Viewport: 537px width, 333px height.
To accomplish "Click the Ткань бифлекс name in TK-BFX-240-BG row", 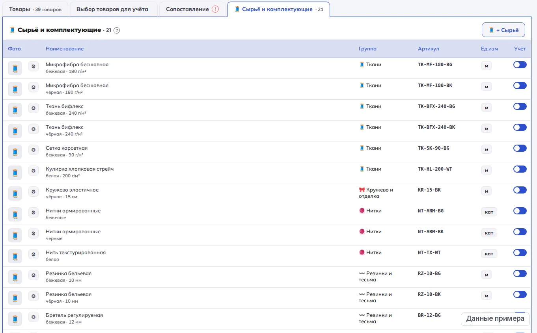I will (65, 106).
